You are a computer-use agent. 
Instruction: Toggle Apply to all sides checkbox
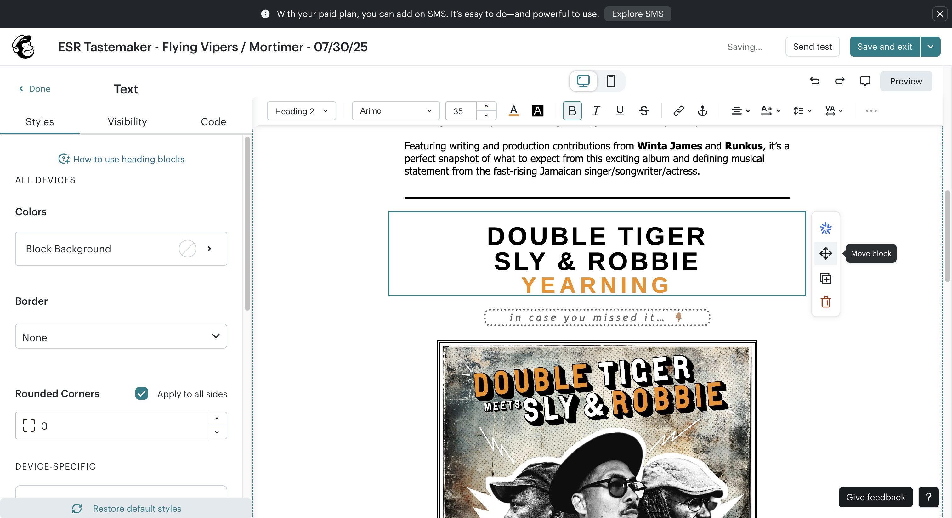(x=142, y=394)
